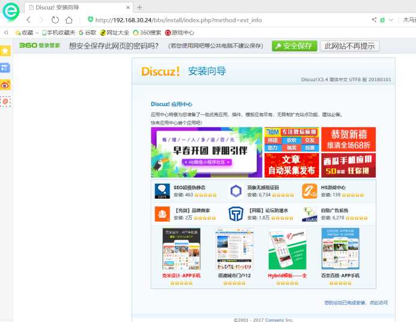The image size is (416, 322).
Task: Click the 迪恩城市门户12 title link
Action: tap(234, 276)
